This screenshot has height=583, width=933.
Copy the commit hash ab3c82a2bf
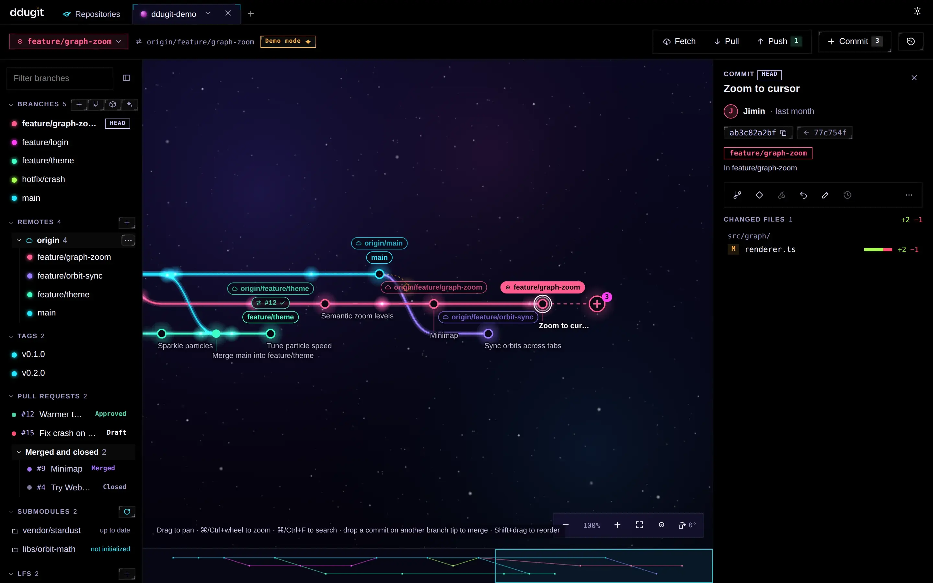click(783, 133)
